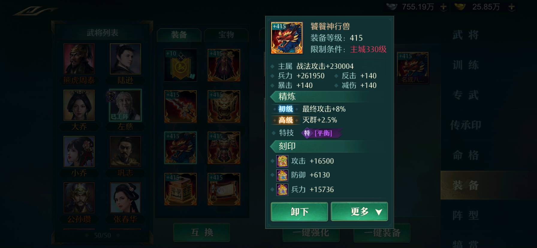Add silver currency with plus icon
The height and width of the screenshot is (248, 537).
444,7
